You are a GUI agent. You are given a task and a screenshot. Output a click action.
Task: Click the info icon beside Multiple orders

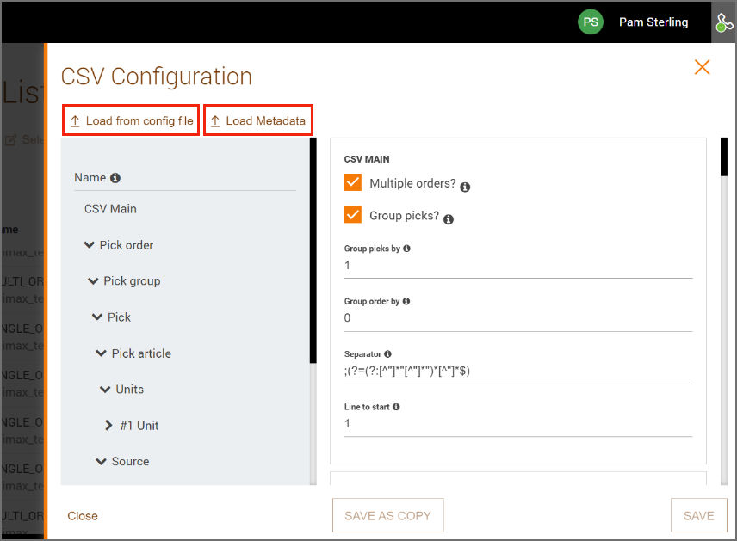[465, 187]
